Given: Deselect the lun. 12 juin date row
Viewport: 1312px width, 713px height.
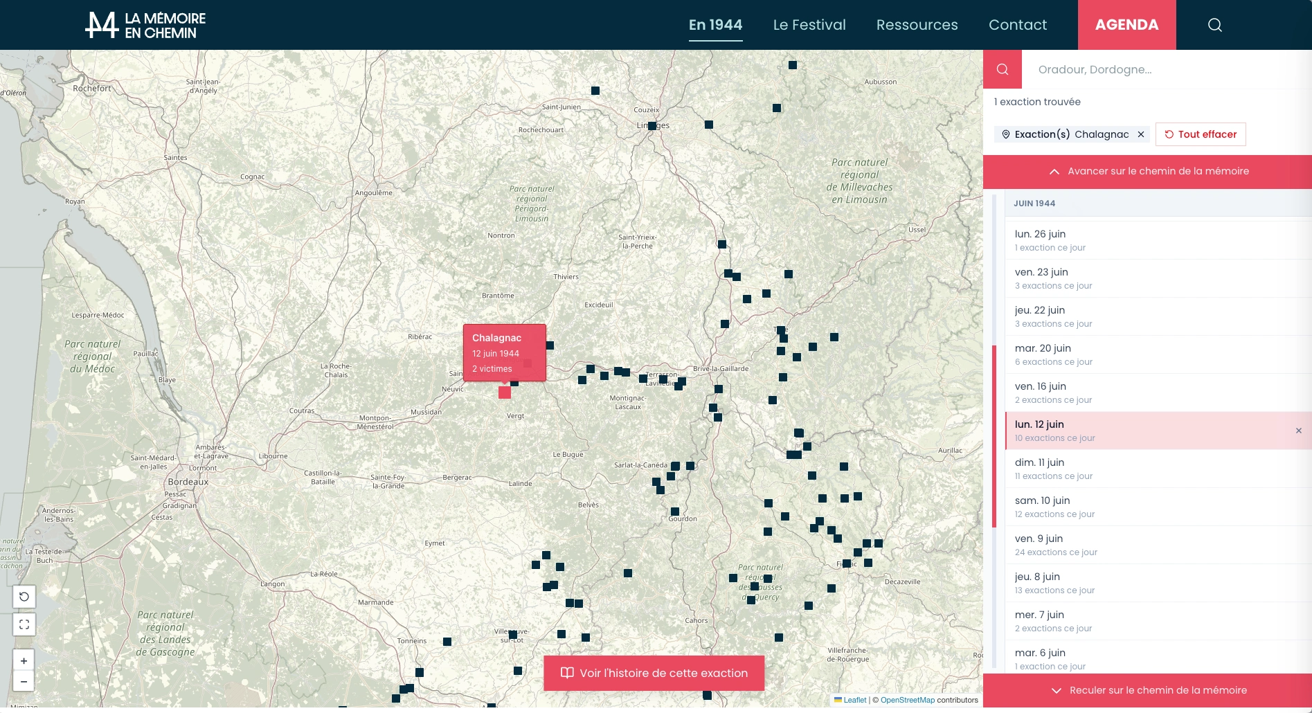Looking at the screenshot, I should click(1299, 431).
